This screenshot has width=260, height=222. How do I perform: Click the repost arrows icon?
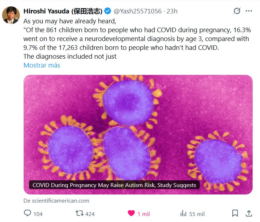[x=80, y=214]
